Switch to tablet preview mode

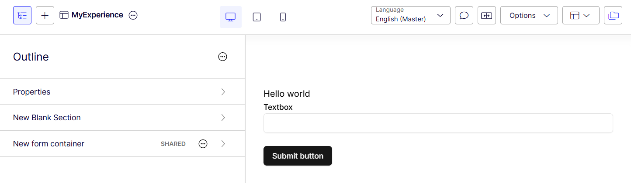pyautogui.click(x=257, y=17)
